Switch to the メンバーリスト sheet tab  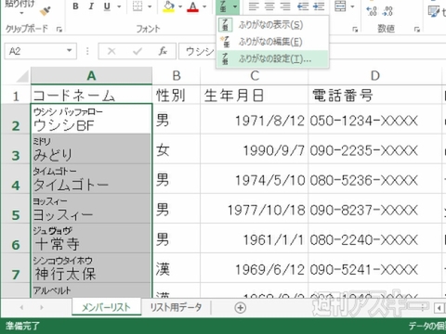106,307
